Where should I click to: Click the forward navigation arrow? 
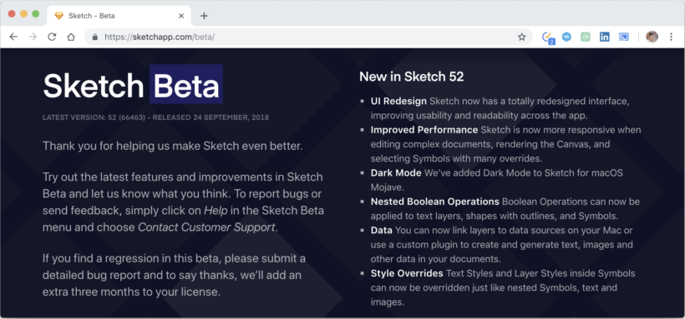33,37
